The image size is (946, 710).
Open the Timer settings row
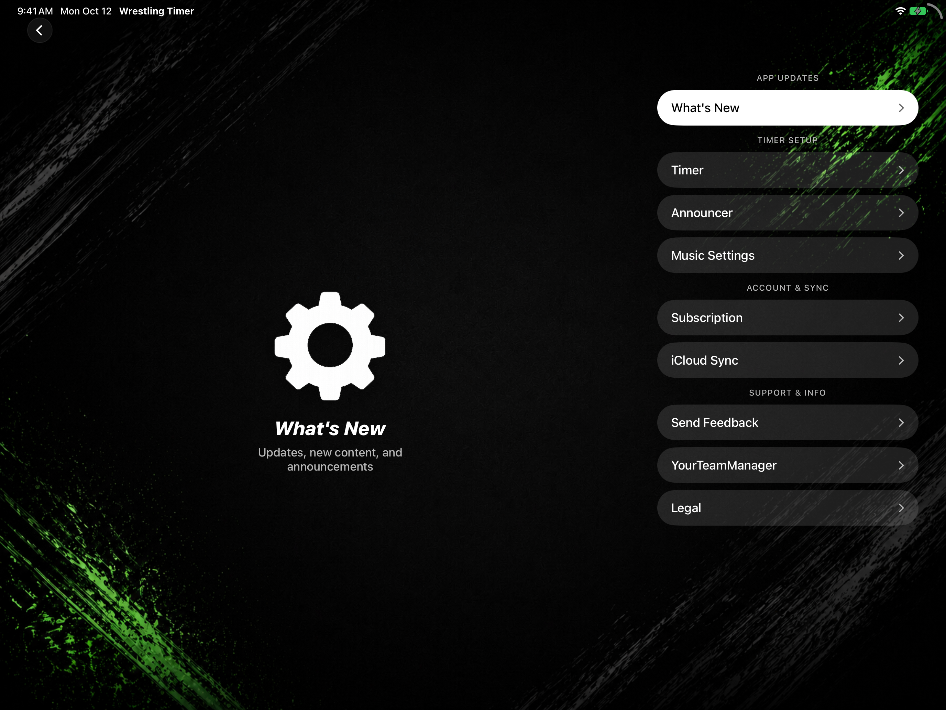click(787, 170)
